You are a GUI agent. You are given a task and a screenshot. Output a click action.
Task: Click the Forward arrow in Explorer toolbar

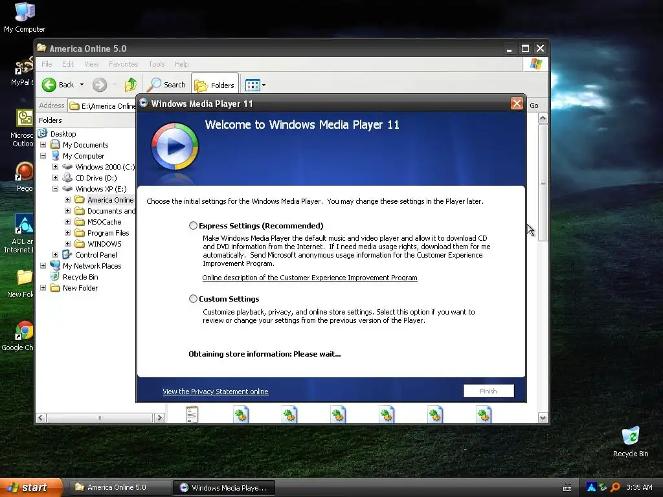tap(100, 85)
